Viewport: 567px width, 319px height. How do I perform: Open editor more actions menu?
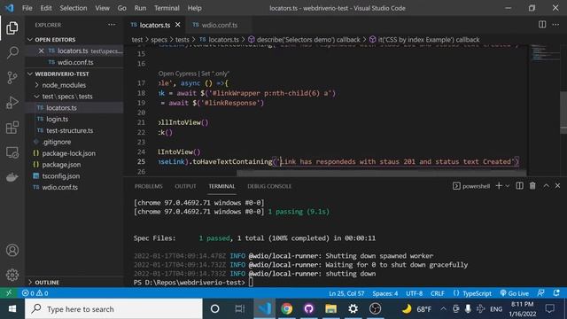pyautogui.click(x=555, y=25)
